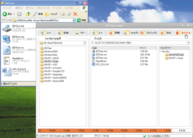Sort disc list by サイズ column header
193x138 pixels.
pyautogui.click(x=148, y=48)
